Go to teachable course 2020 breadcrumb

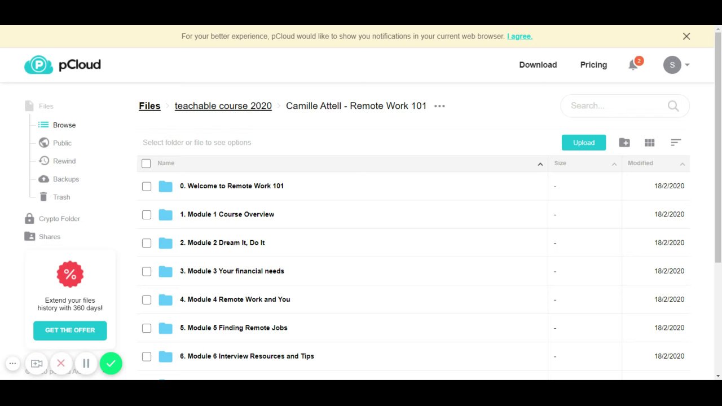click(223, 106)
